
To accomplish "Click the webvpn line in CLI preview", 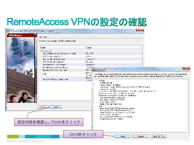I will tap(102, 81).
